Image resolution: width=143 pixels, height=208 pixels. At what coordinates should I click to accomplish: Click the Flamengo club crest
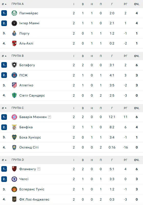click(x=14, y=169)
